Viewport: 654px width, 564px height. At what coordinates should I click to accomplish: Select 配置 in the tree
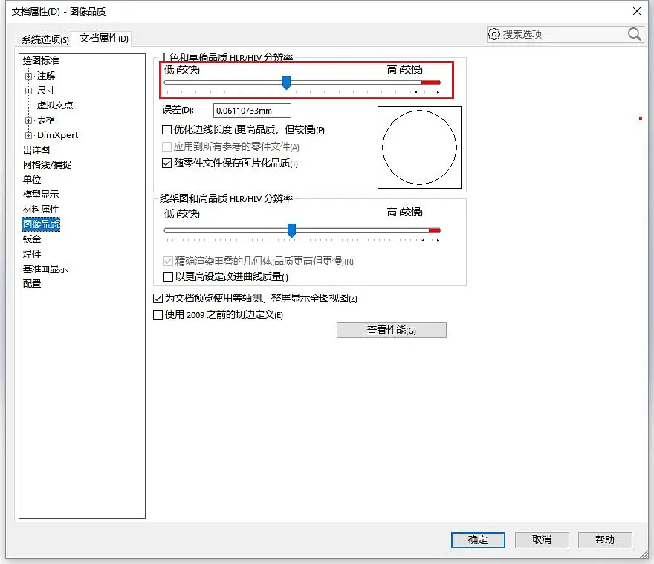(x=32, y=284)
